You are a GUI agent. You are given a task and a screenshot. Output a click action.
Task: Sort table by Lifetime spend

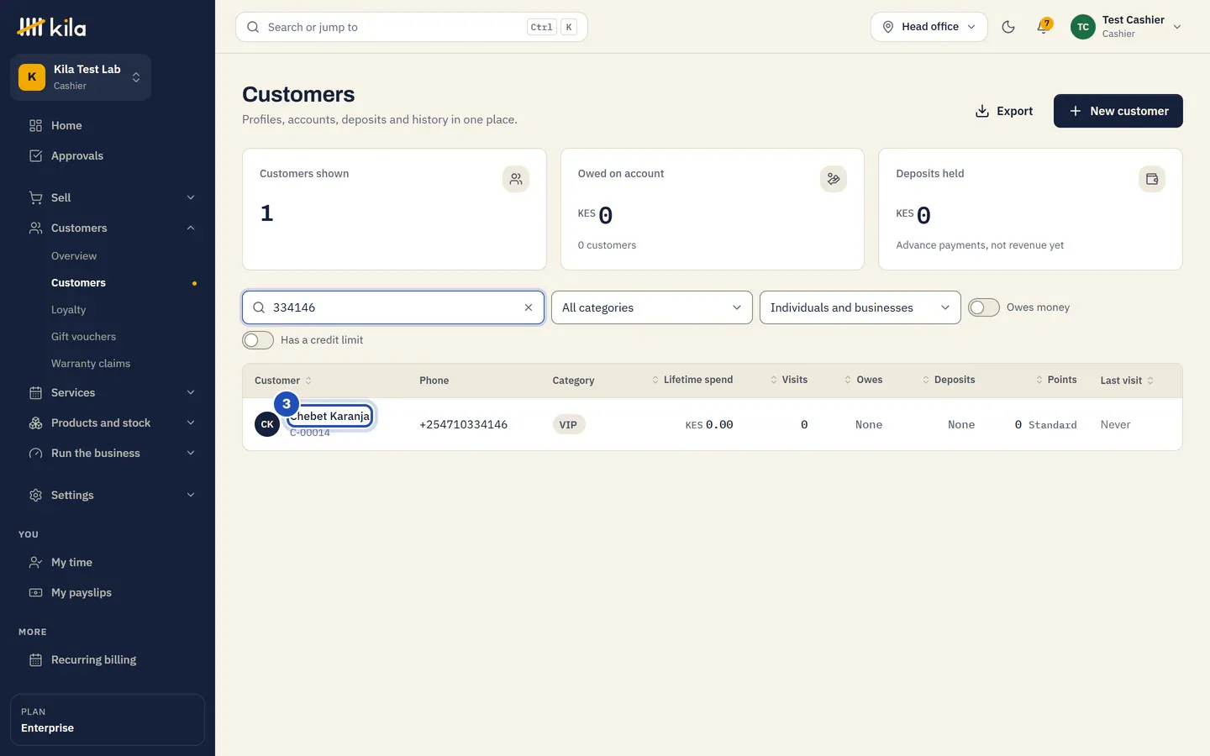692,380
